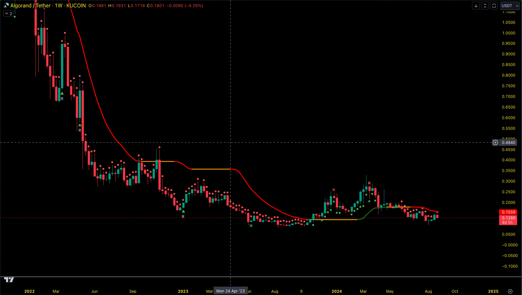Image resolution: width=522 pixels, height=295 pixels.
Task: Click the Algorand / Tether chart title
Action: pyautogui.click(x=30, y=5)
